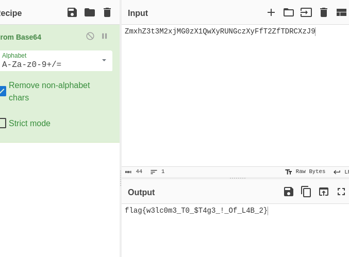
Task: Maximise the output pane
Action: [341, 192]
